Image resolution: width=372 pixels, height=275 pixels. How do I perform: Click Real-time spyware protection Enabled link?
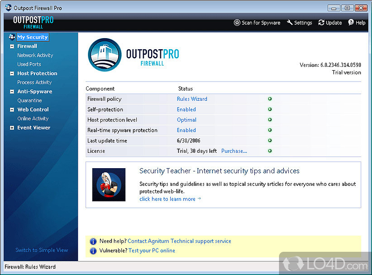[186, 130]
